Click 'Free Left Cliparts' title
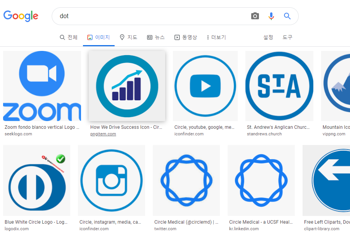 coord(327,222)
